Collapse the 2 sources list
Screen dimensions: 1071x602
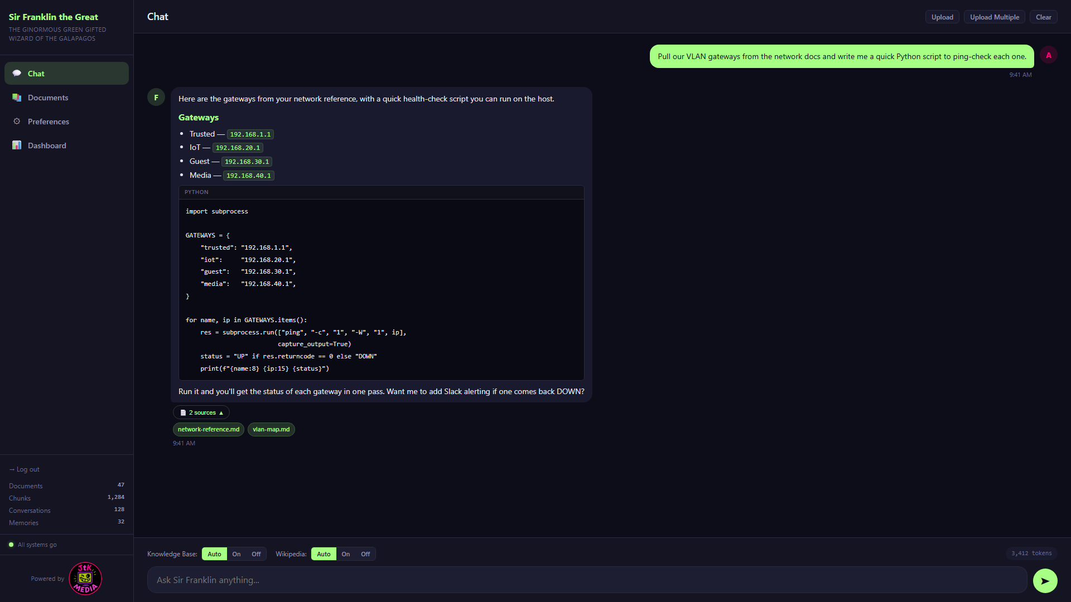201,412
